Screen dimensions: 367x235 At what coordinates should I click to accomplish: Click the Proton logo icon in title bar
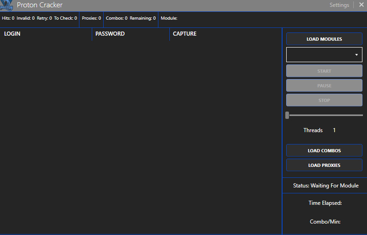(x=6, y=5)
